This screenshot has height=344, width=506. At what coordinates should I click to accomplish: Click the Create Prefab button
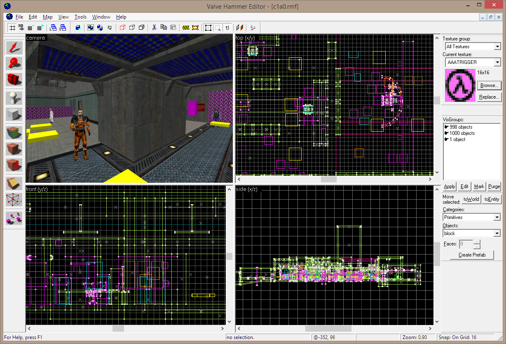[x=472, y=255]
